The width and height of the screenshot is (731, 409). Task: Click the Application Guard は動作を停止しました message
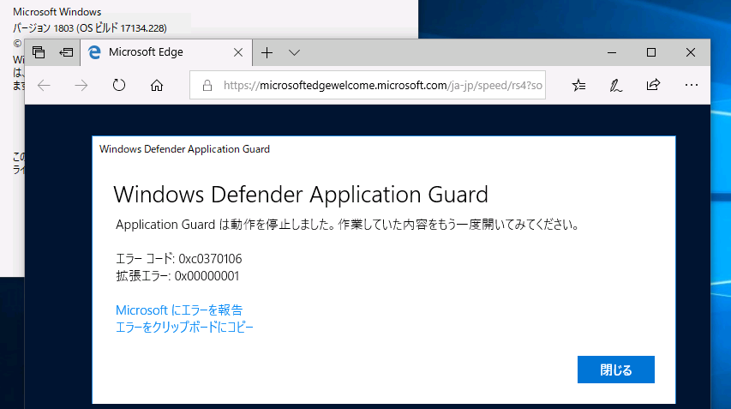click(347, 225)
